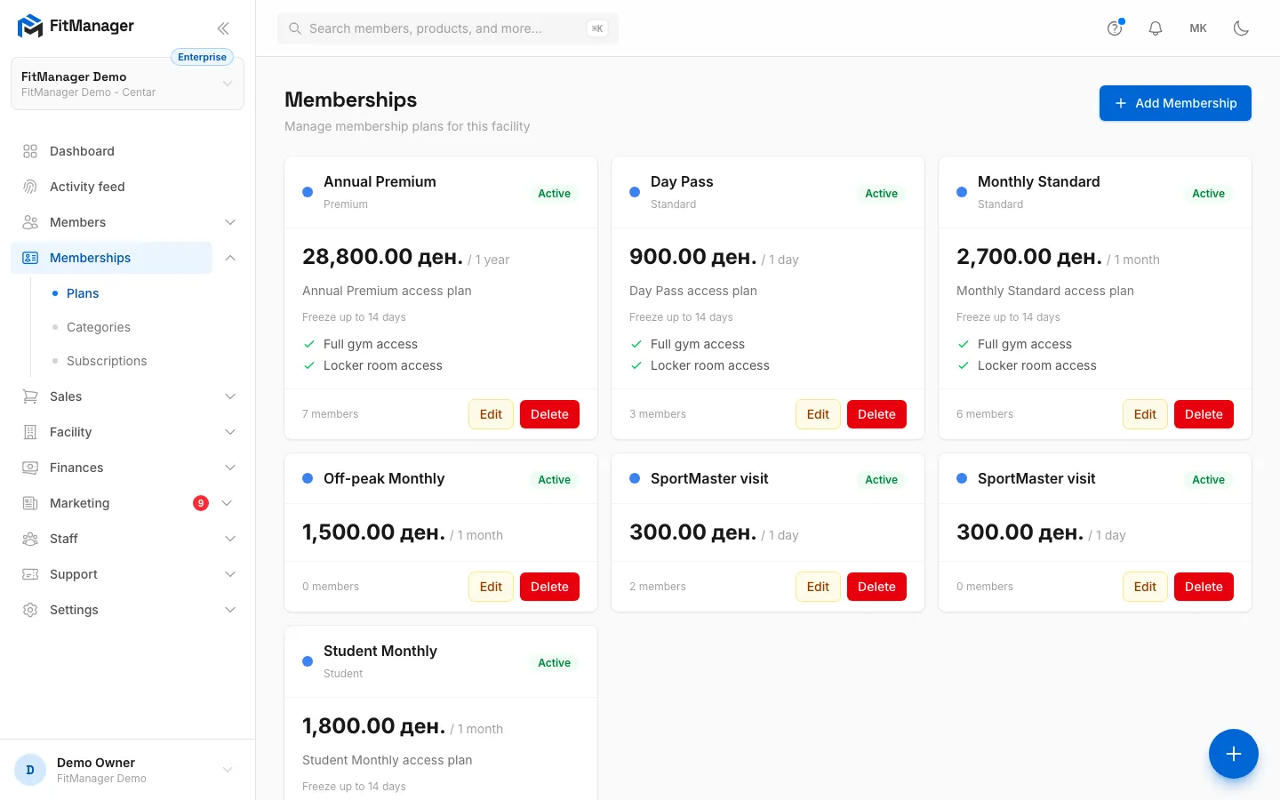Click the Support ticket icon
Screen dimensions: 1280x800
point(30,574)
